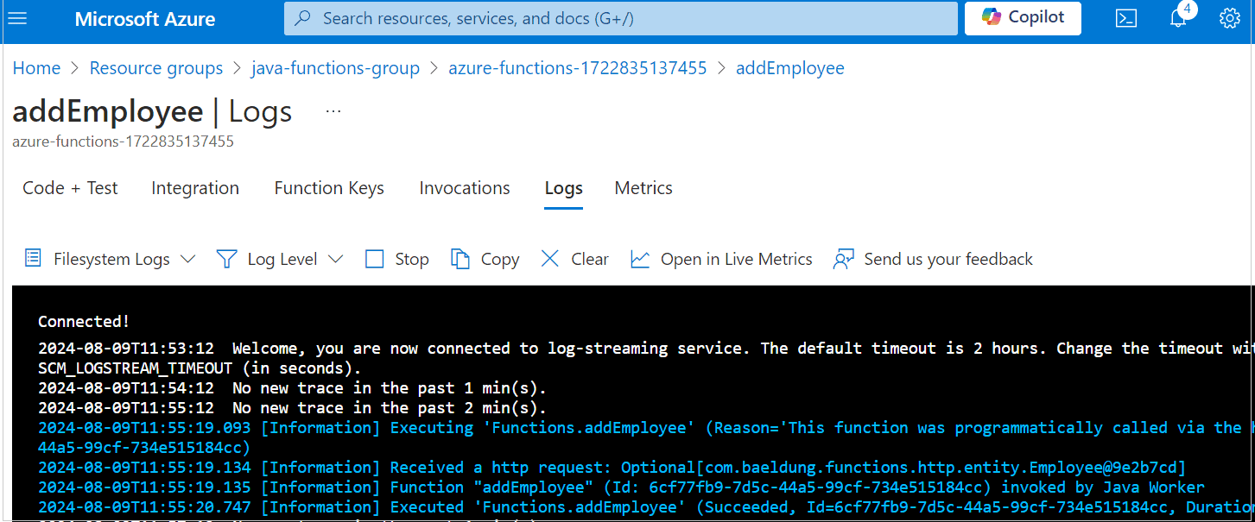1255x522 pixels.
Task: Click the Copilot button
Action: (1023, 18)
